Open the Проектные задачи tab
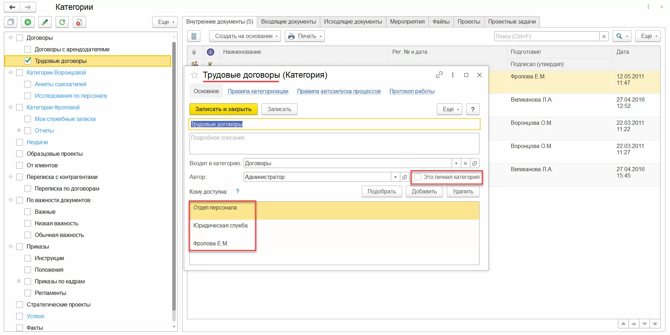Screen dimensions: 670x335 [512, 22]
